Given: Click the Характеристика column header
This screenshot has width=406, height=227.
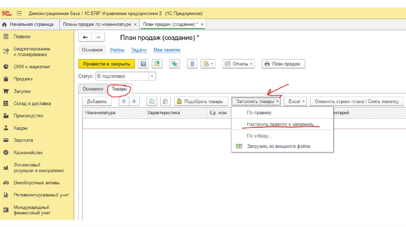Looking at the screenshot, I should click(x=176, y=113).
